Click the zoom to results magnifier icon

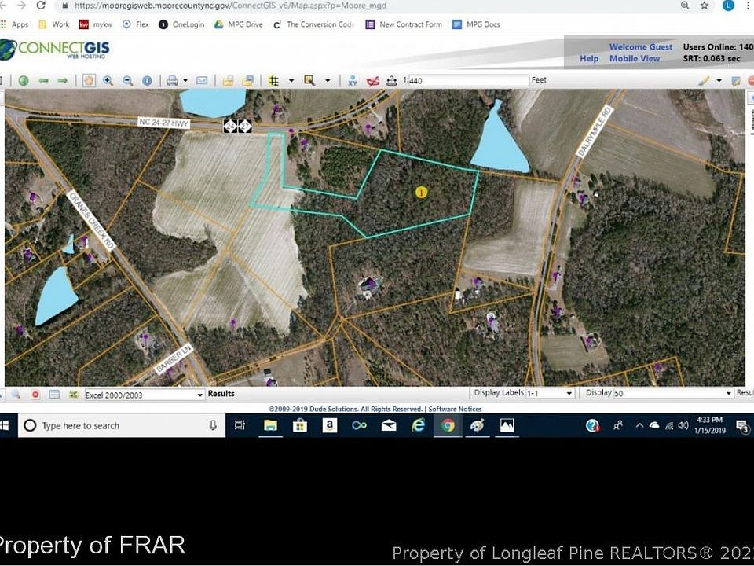16,394
